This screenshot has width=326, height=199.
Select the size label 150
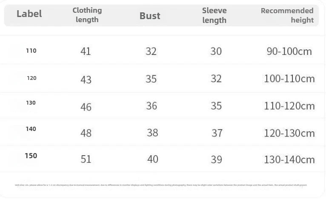[x=31, y=156]
